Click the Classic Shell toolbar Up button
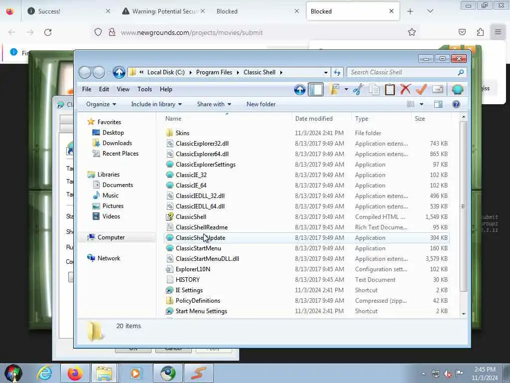This screenshot has width=510, height=383. click(299, 89)
